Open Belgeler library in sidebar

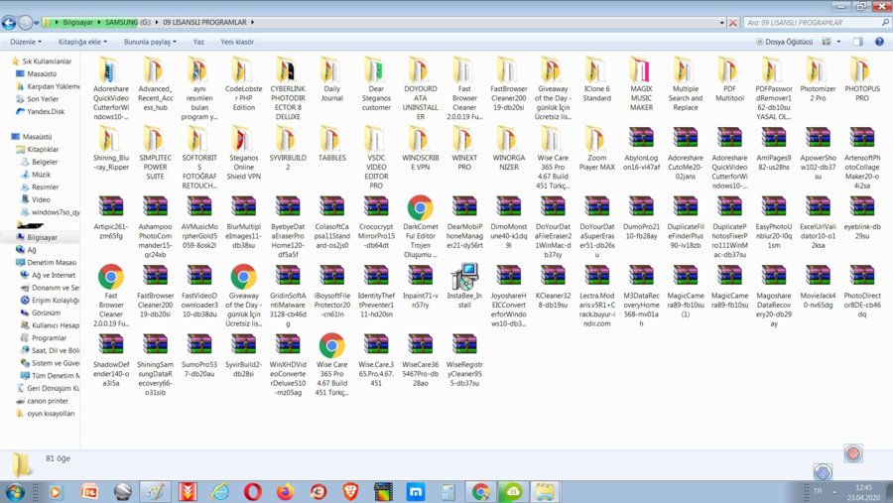coord(45,161)
